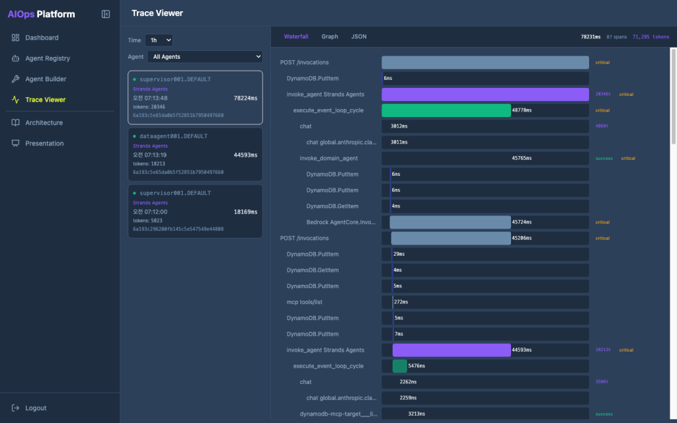Open the Architecture book icon
Screen dimensions: 677x423
point(16,122)
